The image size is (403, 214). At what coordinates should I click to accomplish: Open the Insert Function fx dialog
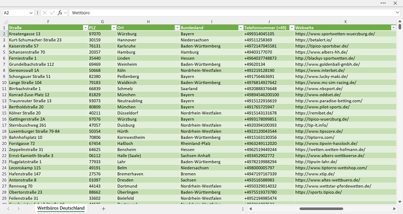pyautogui.click(x=60, y=13)
